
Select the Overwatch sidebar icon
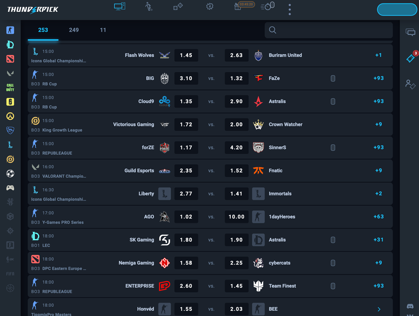click(x=10, y=116)
